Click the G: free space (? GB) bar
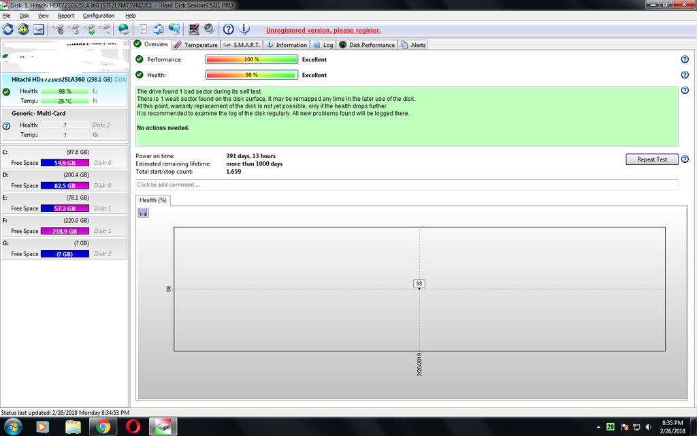The width and height of the screenshot is (697, 436). [65, 253]
